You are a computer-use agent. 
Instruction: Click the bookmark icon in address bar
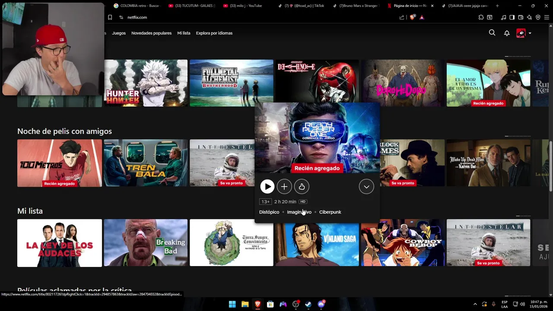(110, 17)
